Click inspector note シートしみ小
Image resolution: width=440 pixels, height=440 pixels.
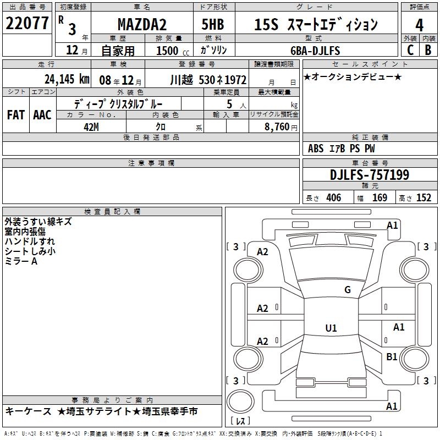pyautogui.click(x=30, y=251)
